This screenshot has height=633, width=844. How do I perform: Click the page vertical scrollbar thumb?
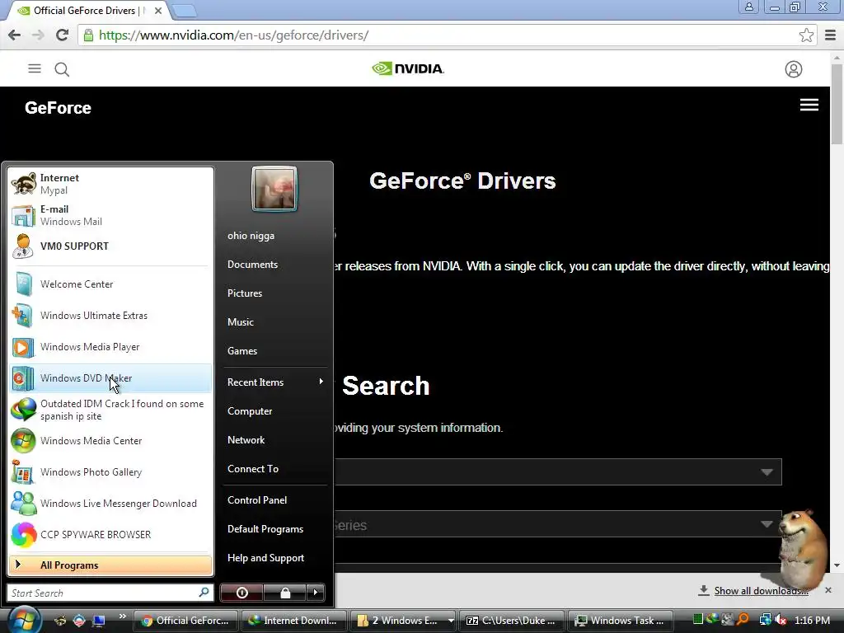coord(837,102)
